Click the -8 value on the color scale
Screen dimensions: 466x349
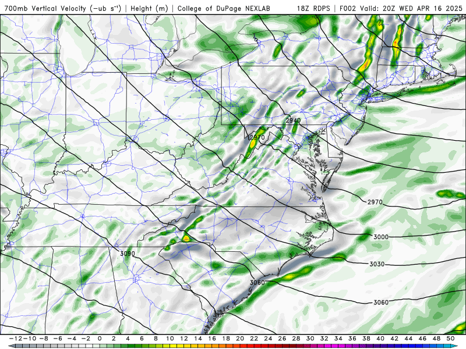(x=43, y=339)
